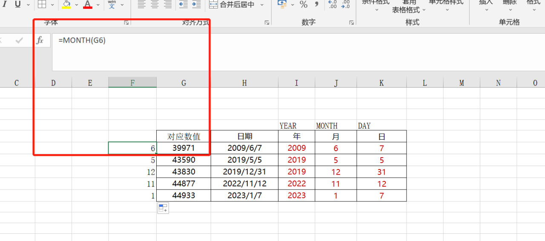
Task: Select the MONTH label cell
Action: click(x=336, y=126)
